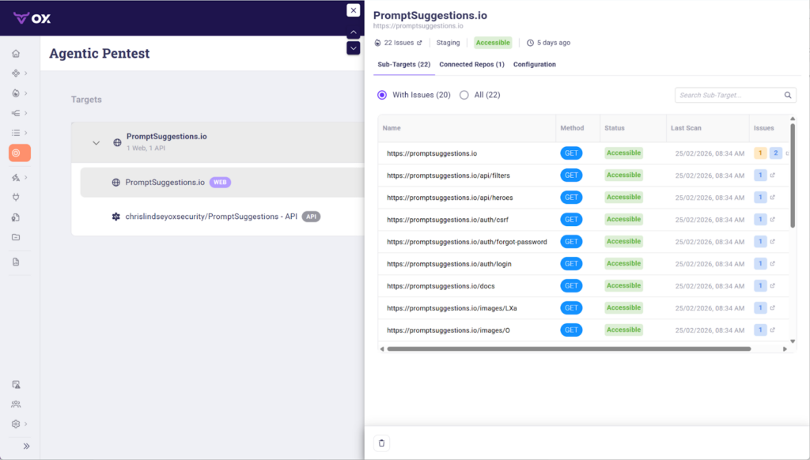Open issues link icon for auth/login row
Viewport: 810px width, 460px height.
[x=773, y=263]
